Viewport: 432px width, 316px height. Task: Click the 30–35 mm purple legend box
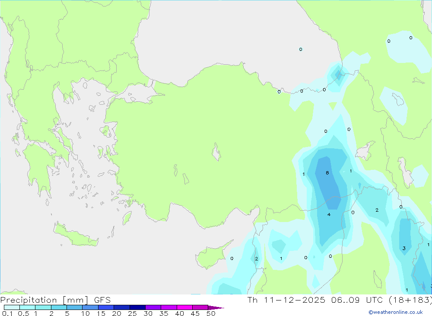[x=153, y=307]
